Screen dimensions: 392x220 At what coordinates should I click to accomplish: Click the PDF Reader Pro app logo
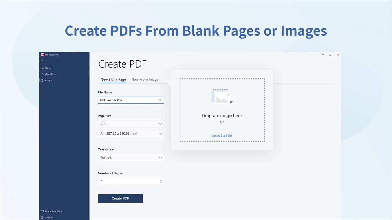point(42,54)
